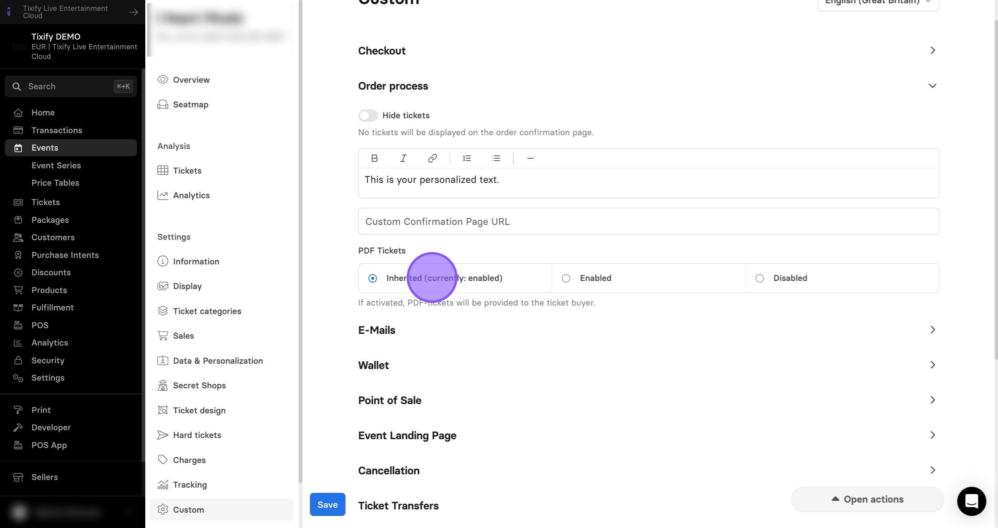Screen dimensions: 998x528
Task: Click the Hard tickets paper plane icon
Action: tap(163, 435)
